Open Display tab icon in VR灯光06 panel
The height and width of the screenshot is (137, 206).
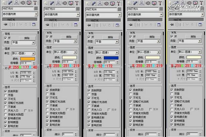tap(112, 4)
